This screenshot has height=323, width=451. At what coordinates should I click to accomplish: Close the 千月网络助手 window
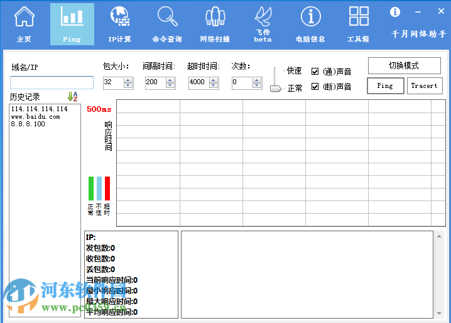[441, 11]
